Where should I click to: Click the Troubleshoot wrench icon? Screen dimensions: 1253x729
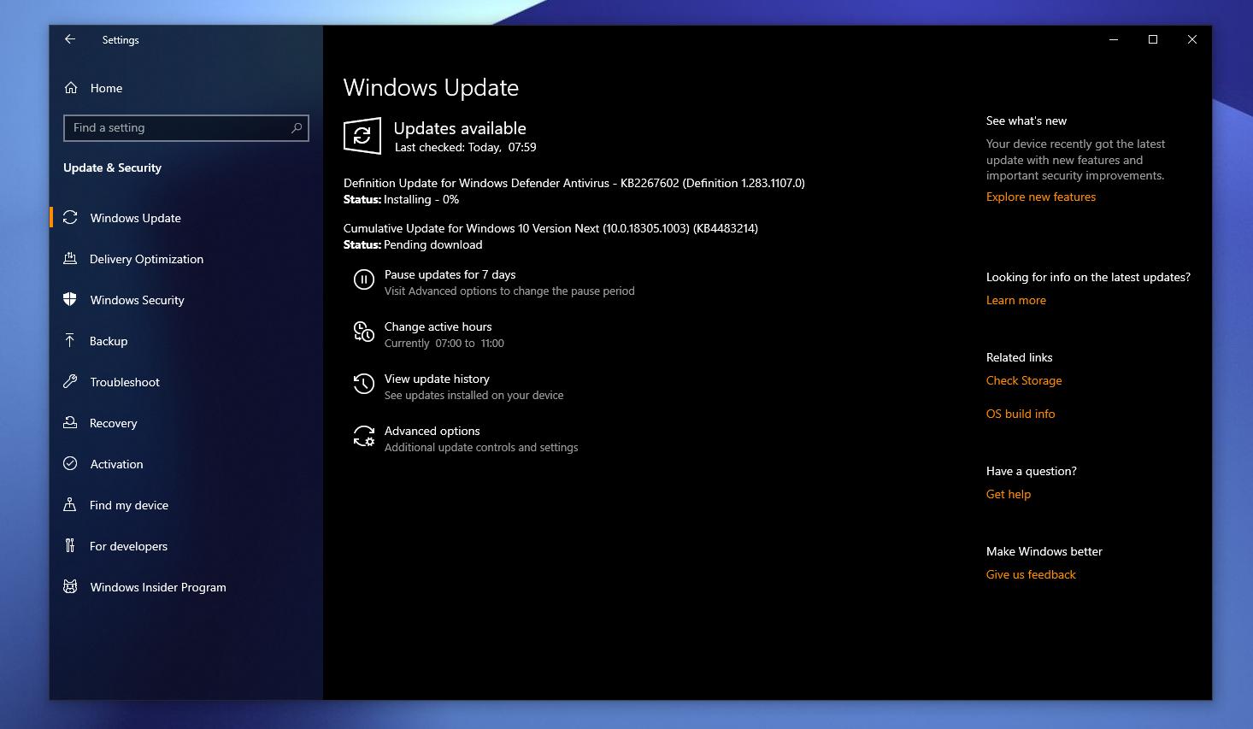pyautogui.click(x=70, y=382)
